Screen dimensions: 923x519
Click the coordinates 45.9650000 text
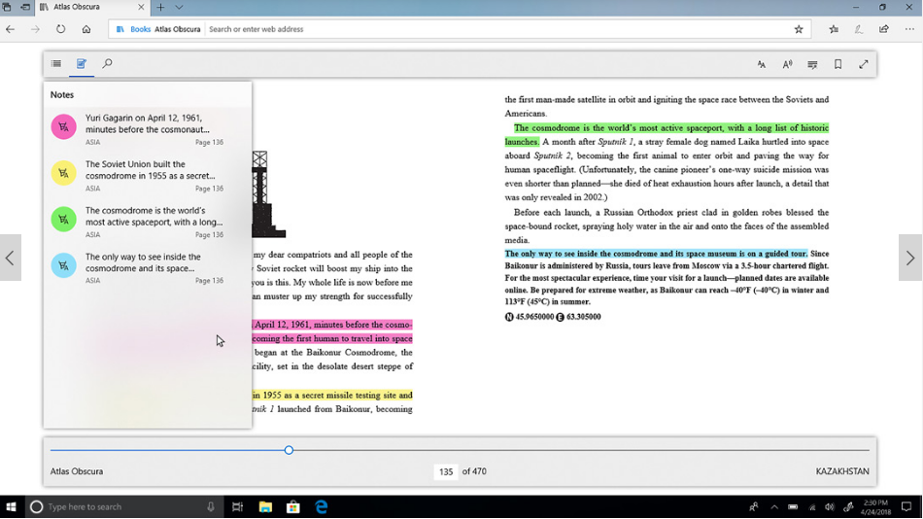click(x=534, y=317)
